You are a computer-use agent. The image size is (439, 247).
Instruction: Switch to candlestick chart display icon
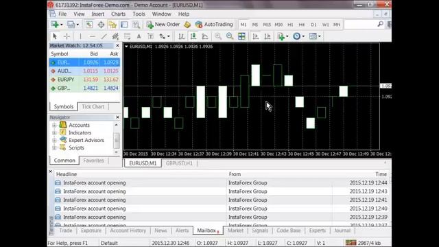(193, 36)
